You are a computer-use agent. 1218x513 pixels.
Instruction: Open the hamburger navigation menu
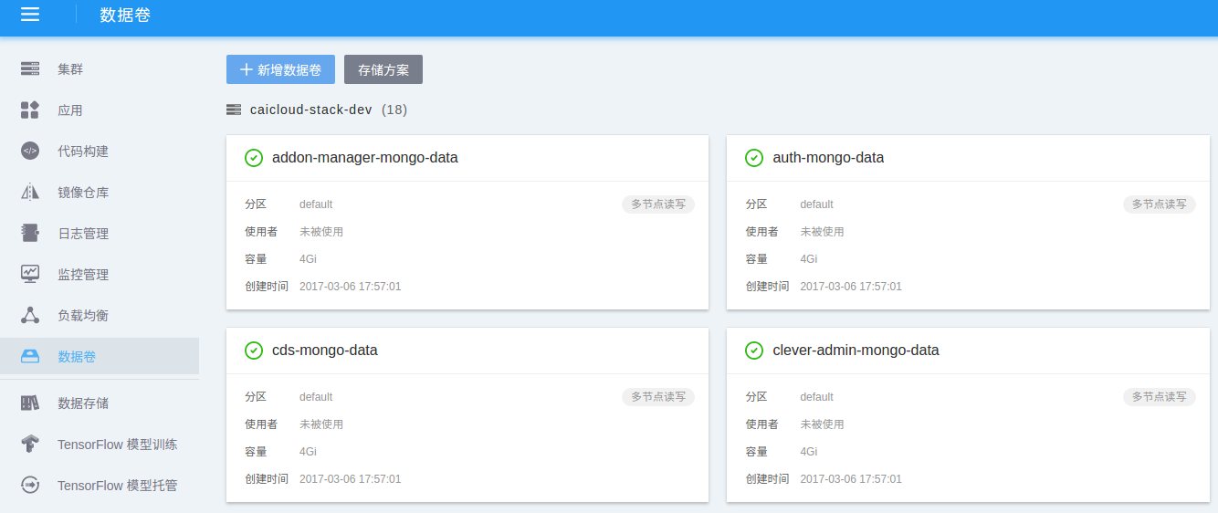[30, 15]
